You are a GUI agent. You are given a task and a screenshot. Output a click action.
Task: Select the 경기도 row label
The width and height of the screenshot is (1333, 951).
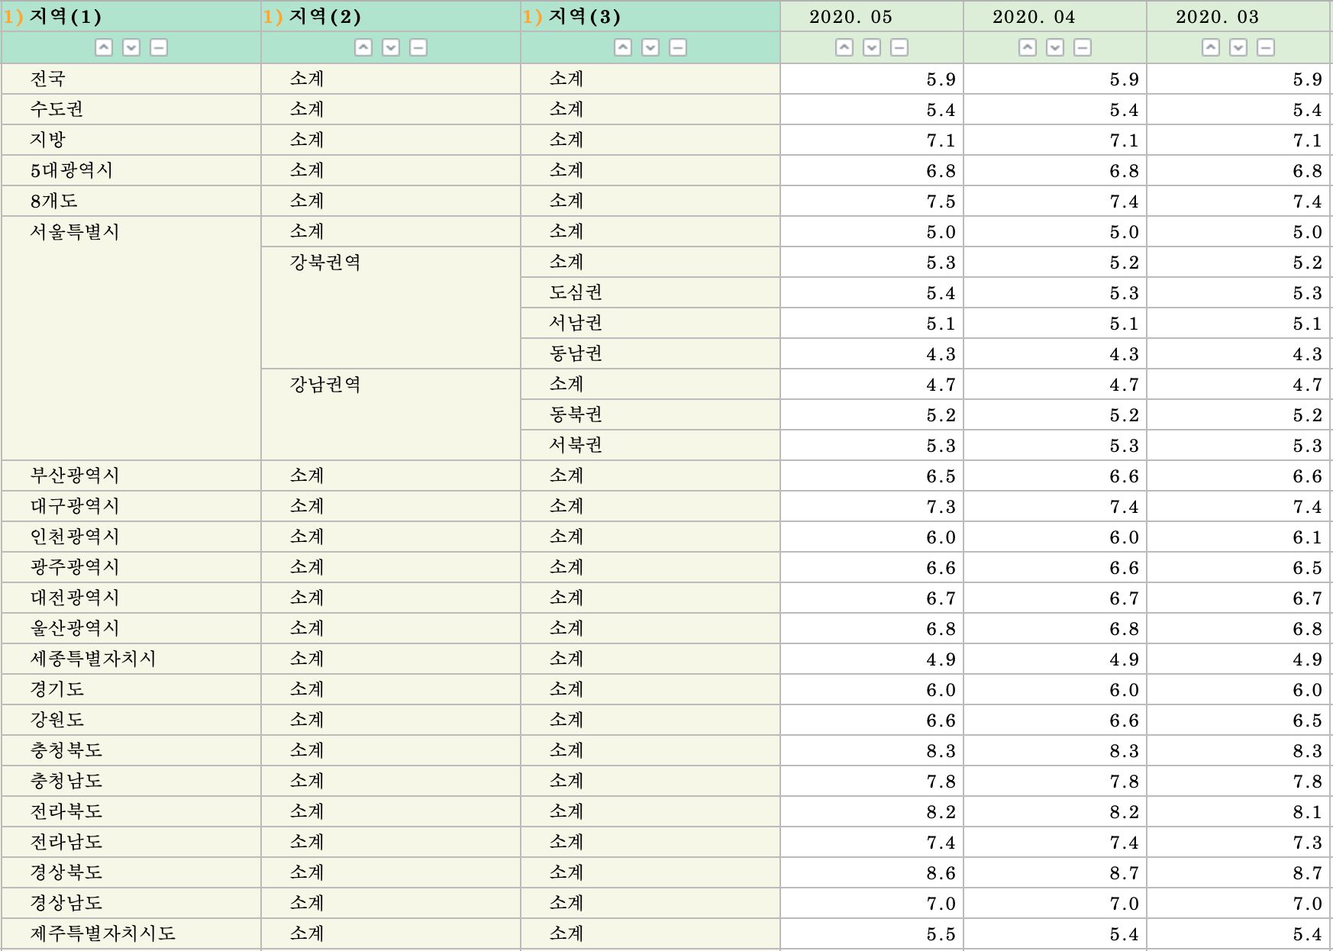pyautogui.click(x=57, y=689)
